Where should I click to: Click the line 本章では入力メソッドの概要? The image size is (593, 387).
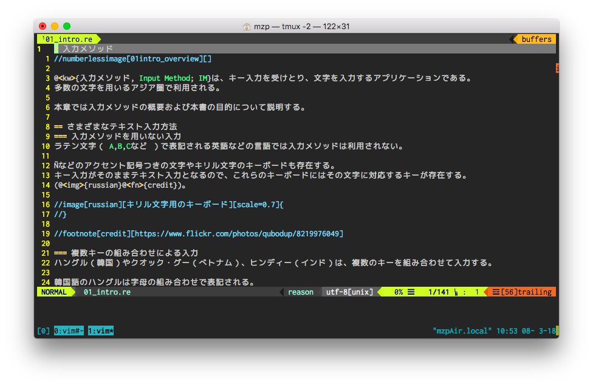180,107
